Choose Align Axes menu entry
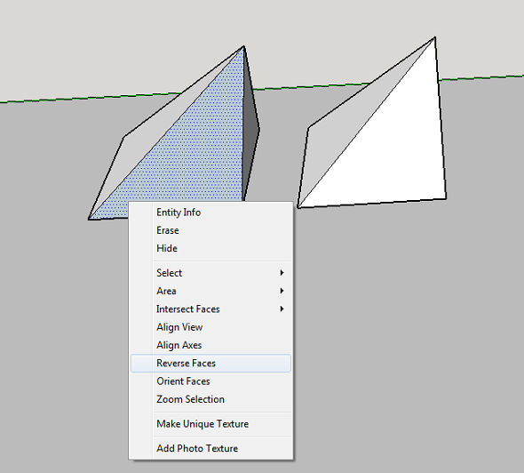This screenshot has width=524, height=473. click(210, 345)
